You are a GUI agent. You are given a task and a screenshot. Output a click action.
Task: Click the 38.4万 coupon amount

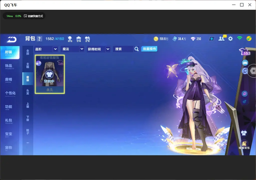182,39
